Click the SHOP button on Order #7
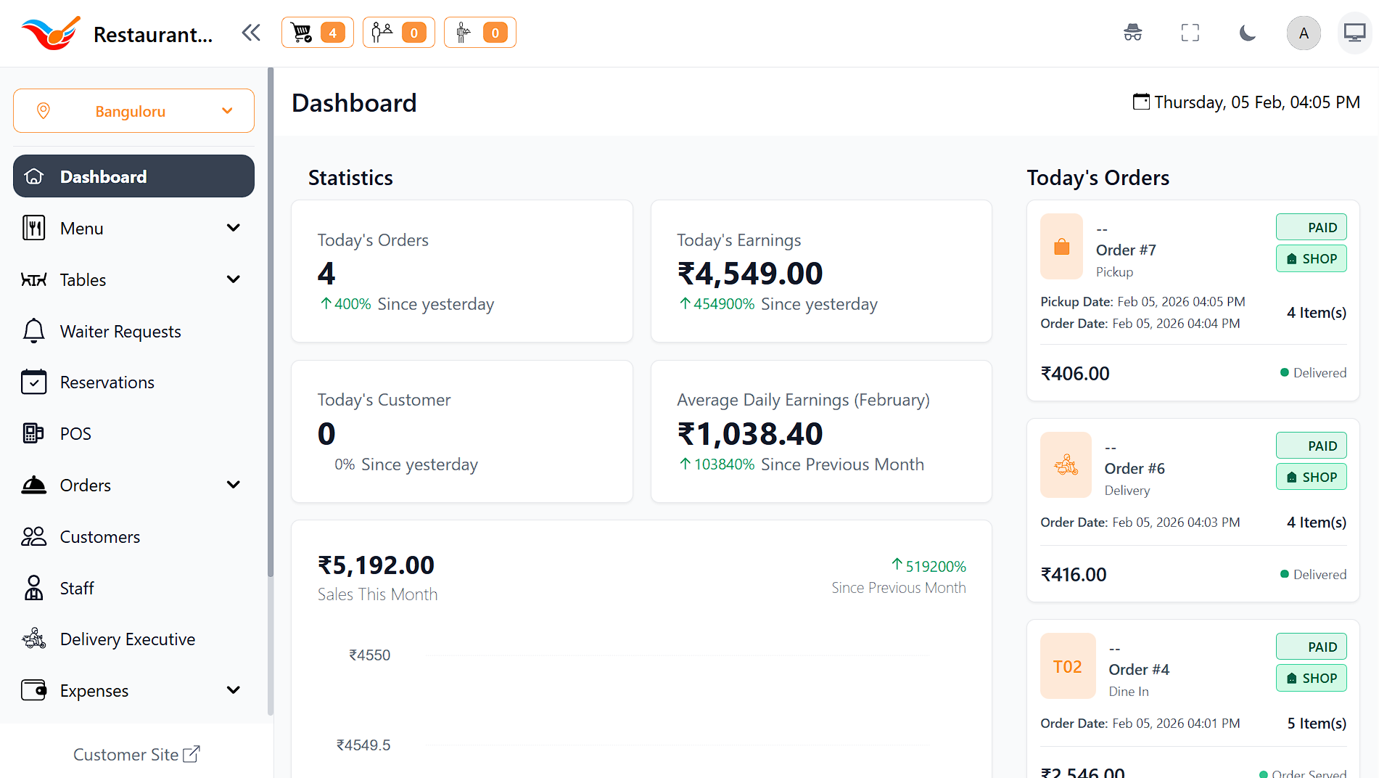The height and width of the screenshot is (778, 1379). tap(1311, 259)
